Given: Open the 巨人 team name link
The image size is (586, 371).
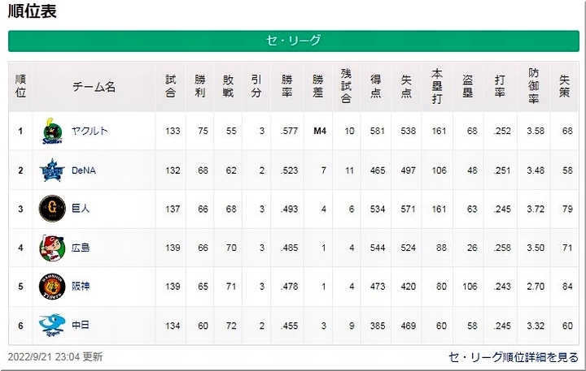Looking at the screenshot, I should (80, 209).
